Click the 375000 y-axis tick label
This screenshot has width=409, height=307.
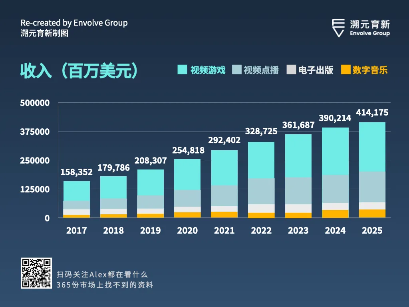point(35,132)
